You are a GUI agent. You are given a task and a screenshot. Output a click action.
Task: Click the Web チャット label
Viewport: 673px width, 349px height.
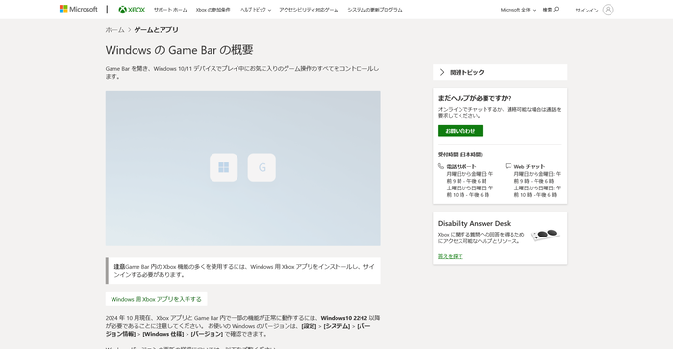point(529,166)
